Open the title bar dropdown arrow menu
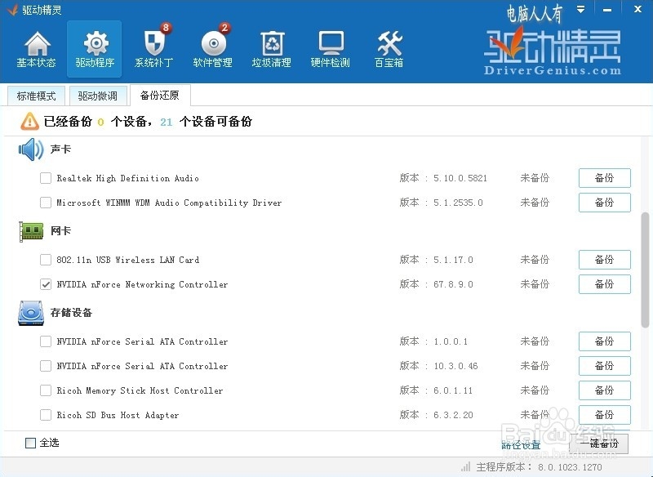This screenshot has width=653, height=477. 579,9
